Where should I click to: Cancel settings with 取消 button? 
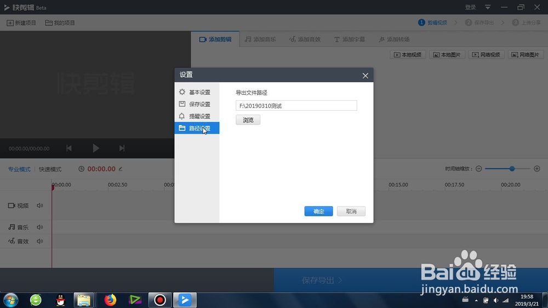(351, 211)
